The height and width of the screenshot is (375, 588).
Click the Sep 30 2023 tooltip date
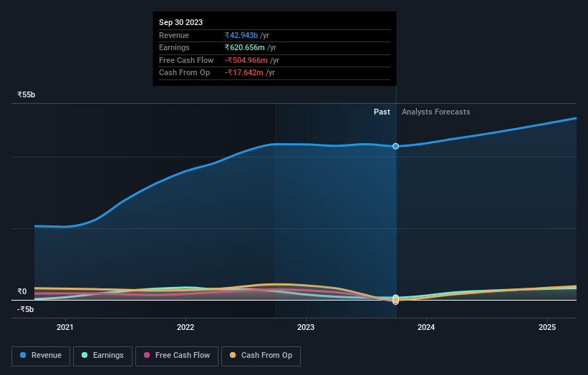pyautogui.click(x=180, y=22)
